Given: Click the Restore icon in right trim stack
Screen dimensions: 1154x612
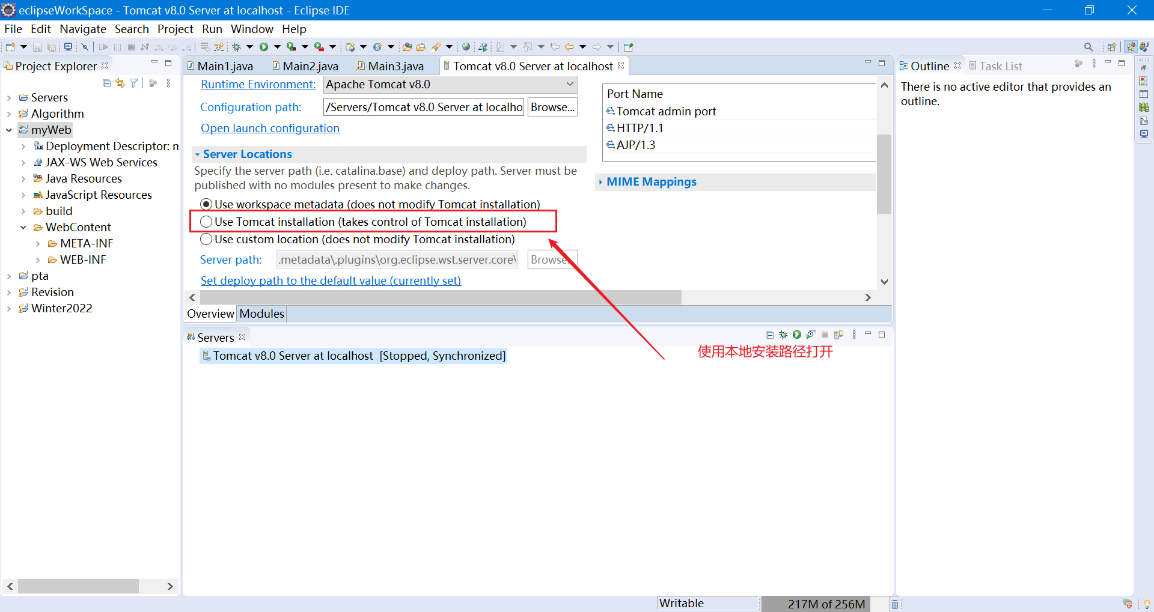Looking at the screenshot, I should coord(1144,68).
